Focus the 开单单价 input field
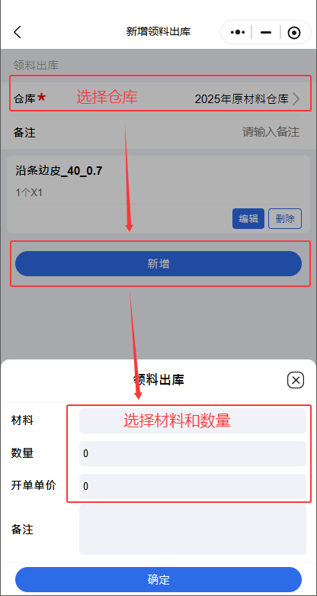Viewport: 317px width, 596px height. point(193,486)
